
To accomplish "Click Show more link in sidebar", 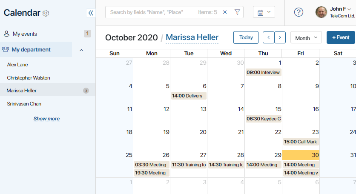I will (46, 119).
